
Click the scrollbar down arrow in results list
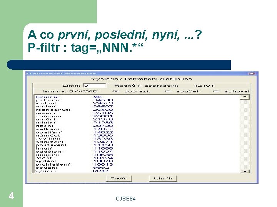[245, 171]
